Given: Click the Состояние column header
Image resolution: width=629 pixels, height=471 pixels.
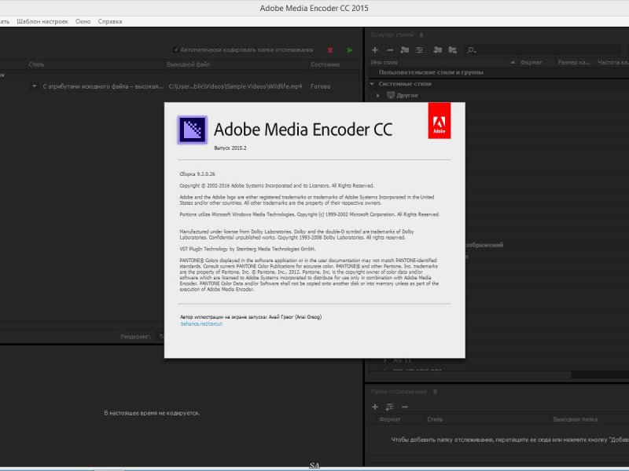Looking at the screenshot, I should pyautogui.click(x=326, y=64).
